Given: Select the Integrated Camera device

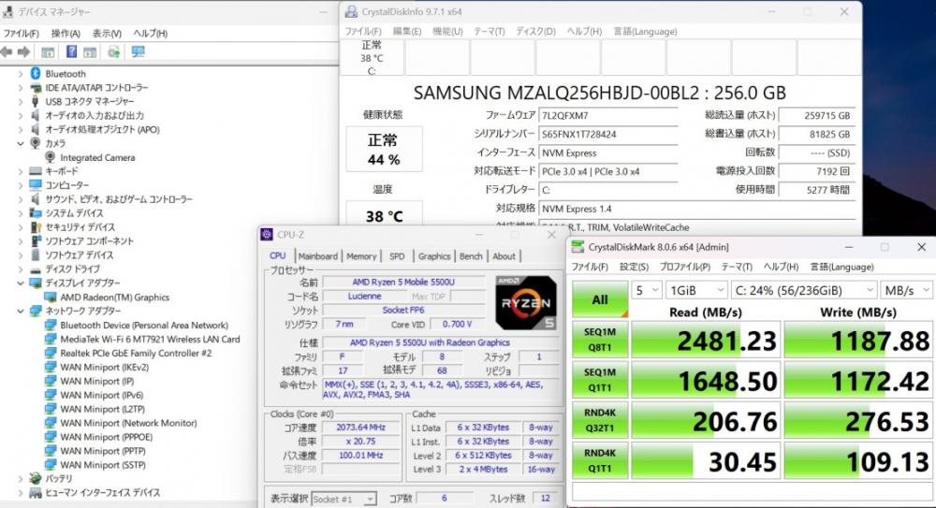Looking at the screenshot, I should pyautogui.click(x=97, y=157).
